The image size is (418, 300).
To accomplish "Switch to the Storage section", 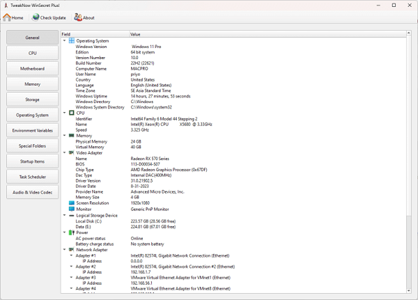I will coord(32,100).
